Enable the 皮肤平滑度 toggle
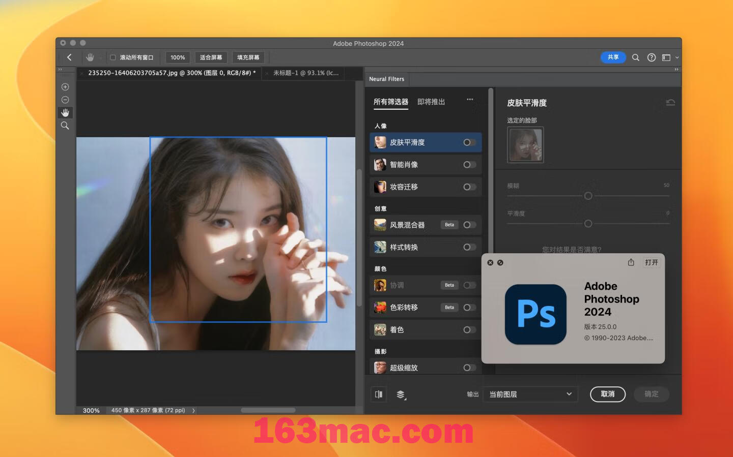Image resolution: width=733 pixels, height=457 pixels. click(469, 142)
